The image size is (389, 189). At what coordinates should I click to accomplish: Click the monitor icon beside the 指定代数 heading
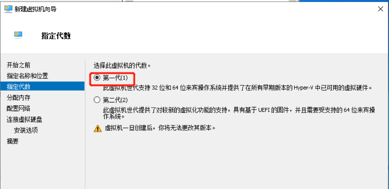[18, 35]
